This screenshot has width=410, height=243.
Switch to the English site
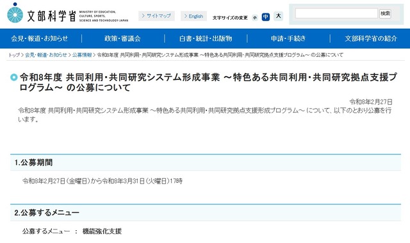193,16
